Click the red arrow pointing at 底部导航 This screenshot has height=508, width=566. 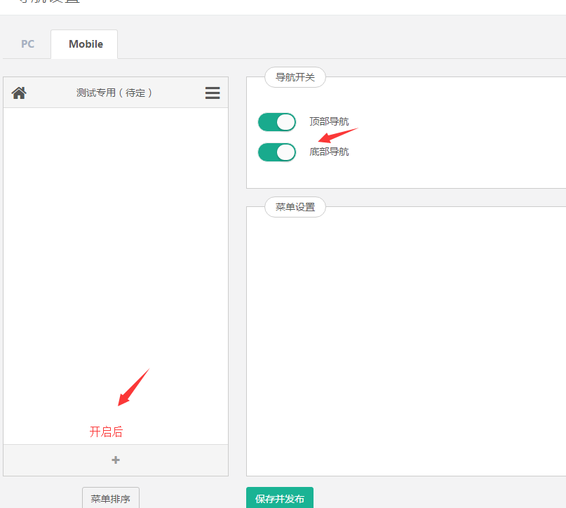click(337, 135)
